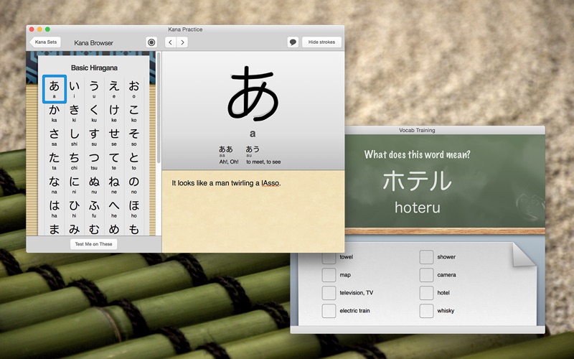Check the 'towel' answer checkbox
The height and width of the screenshot is (359, 574).
pyautogui.click(x=329, y=257)
